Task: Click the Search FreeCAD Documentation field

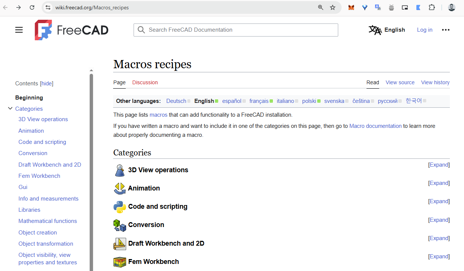Action: 236,30
